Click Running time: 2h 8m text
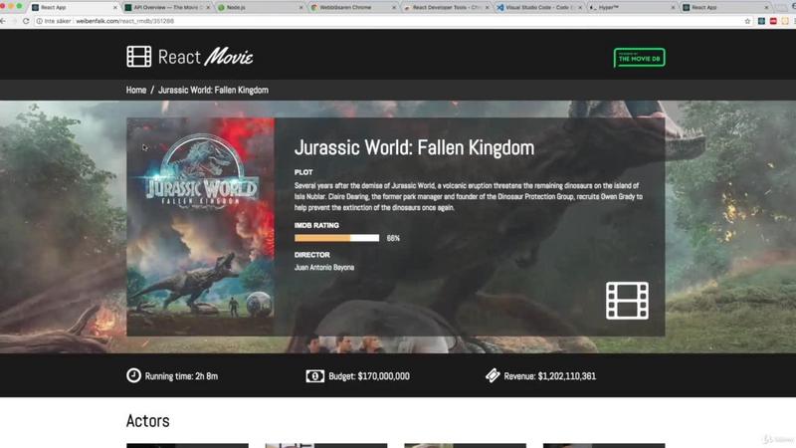The image size is (796, 448). pos(181,376)
